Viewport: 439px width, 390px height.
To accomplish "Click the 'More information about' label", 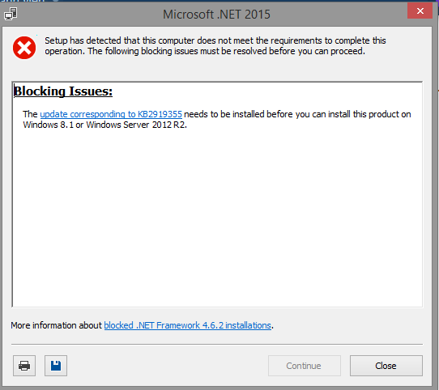I will pos(56,325).
